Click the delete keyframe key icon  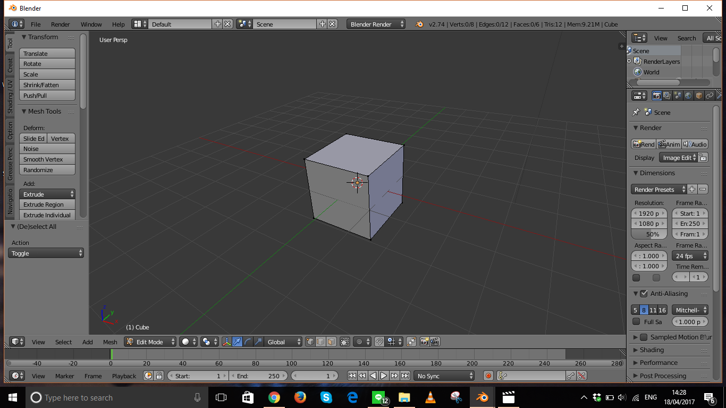[581, 376]
